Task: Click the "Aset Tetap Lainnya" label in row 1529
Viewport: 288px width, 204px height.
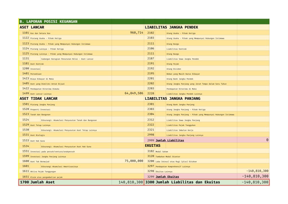Action: pyautogui.click(x=40, y=125)
